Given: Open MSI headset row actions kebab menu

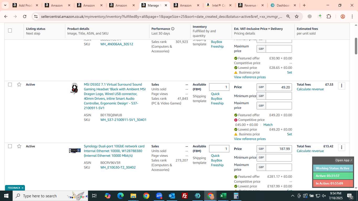Looking at the screenshot, I should [341, 86].
